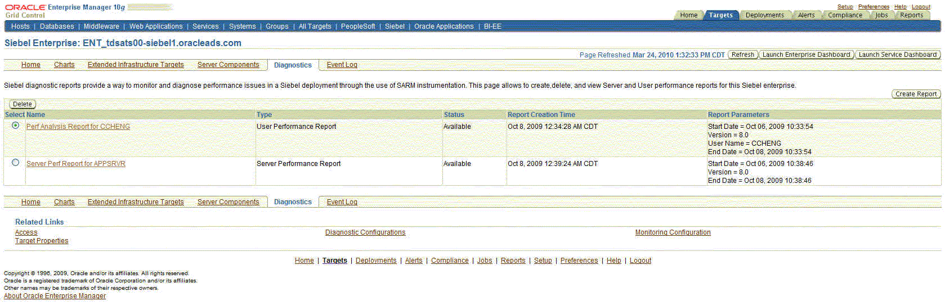Open Monitoring Configuration related link
Viewport: 945px width, 305px height.
click(x=673, y=232)
